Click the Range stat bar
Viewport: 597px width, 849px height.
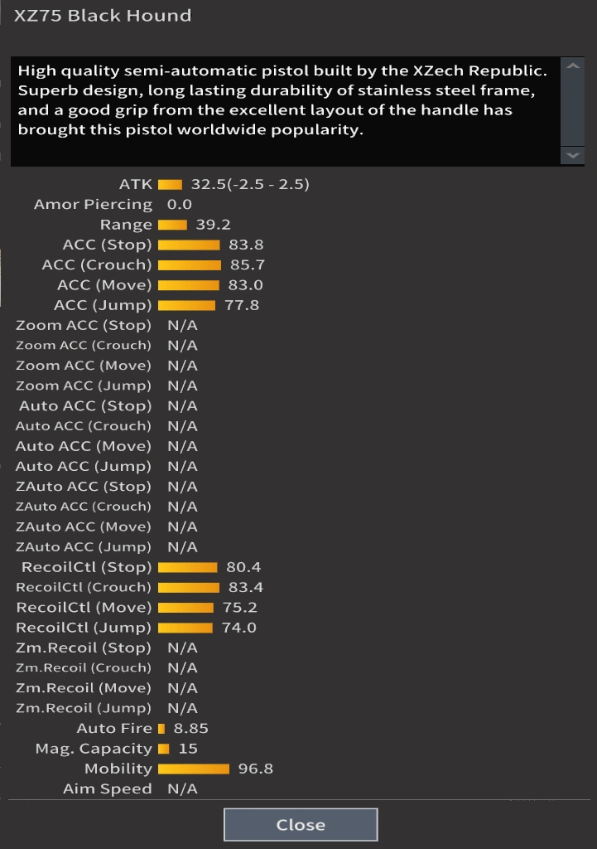coord(172,225)
